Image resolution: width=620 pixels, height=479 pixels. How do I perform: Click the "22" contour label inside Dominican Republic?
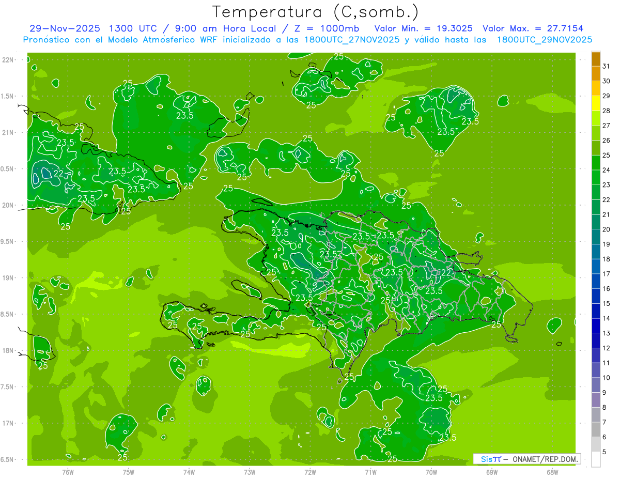(446, 272)
